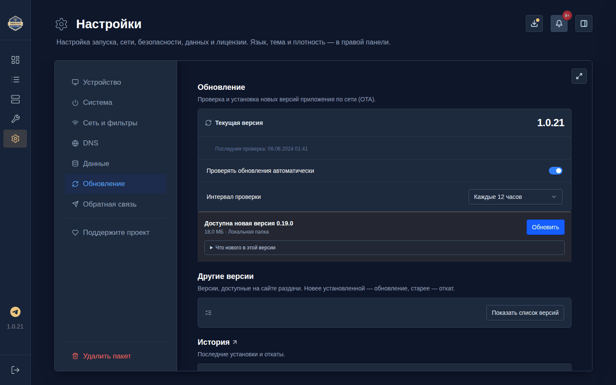Click the 1.0.21 version label in sidebar
Viewport: 616px width, 385px height.
pyautogui.click(x=15, y=326)
